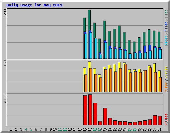Click the yellow "Visits" legend label

pos(166,72)
